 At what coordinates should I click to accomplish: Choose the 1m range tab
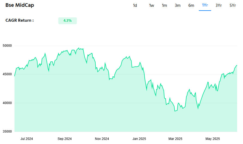pos(164,5)
